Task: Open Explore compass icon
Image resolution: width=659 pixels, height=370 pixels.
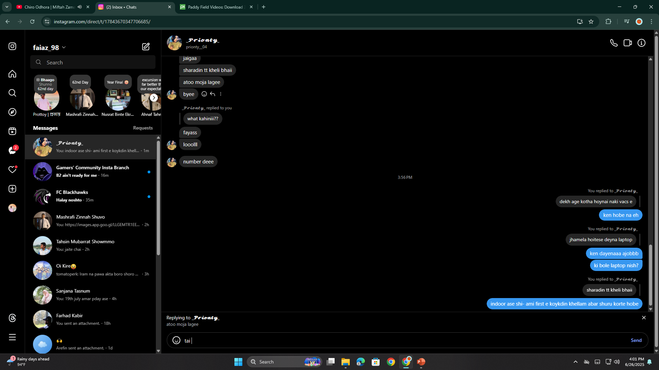Action: (x=12, y=112)
